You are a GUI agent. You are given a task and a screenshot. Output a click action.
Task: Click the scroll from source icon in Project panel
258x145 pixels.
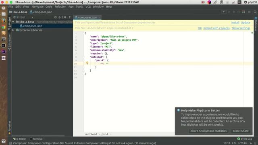click(x=56, y=17)
